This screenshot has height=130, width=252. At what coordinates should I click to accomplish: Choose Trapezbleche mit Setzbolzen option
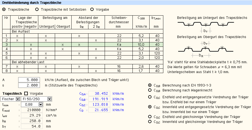click(x=37, y=9)
